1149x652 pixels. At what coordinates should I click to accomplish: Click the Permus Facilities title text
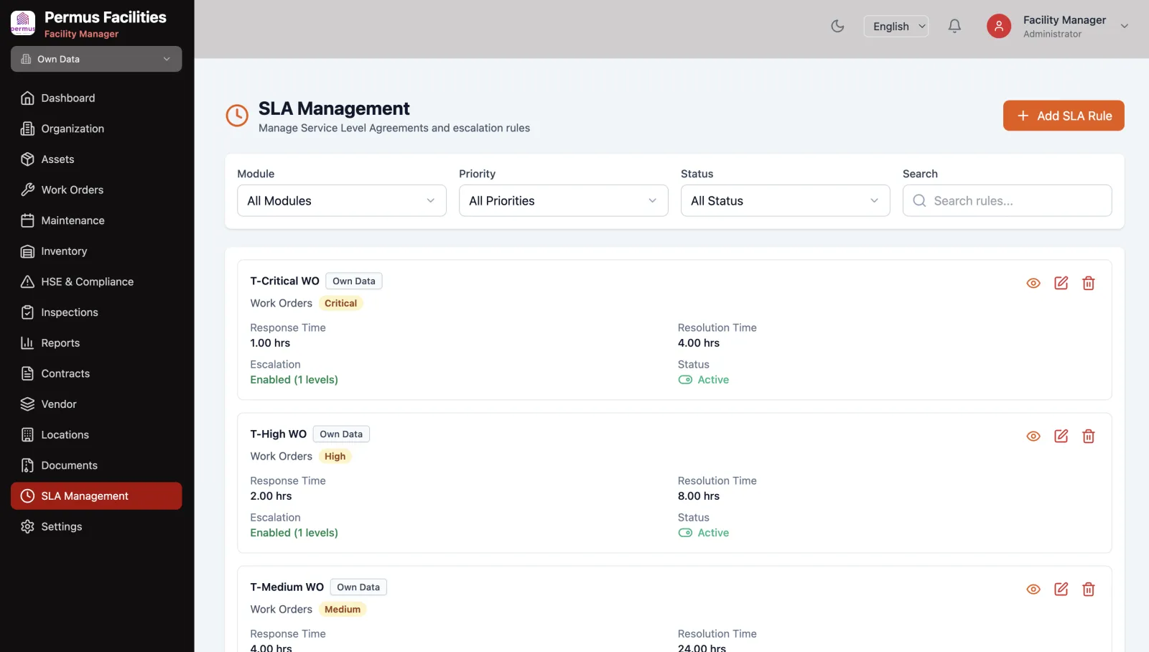pos(106,17)
